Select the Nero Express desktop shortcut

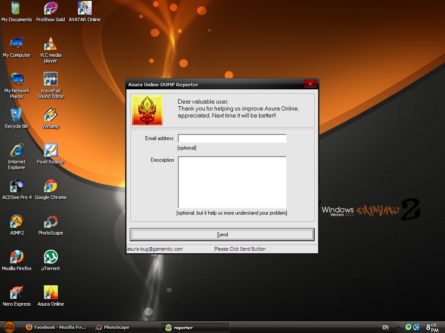[x=17, y=296]
